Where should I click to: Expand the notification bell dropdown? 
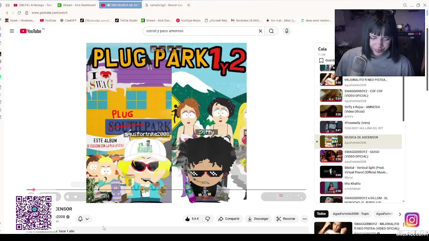pos(87,219)
